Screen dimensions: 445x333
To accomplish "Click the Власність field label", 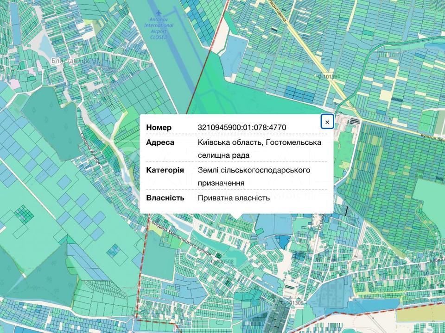I will (x=165, y=198).
